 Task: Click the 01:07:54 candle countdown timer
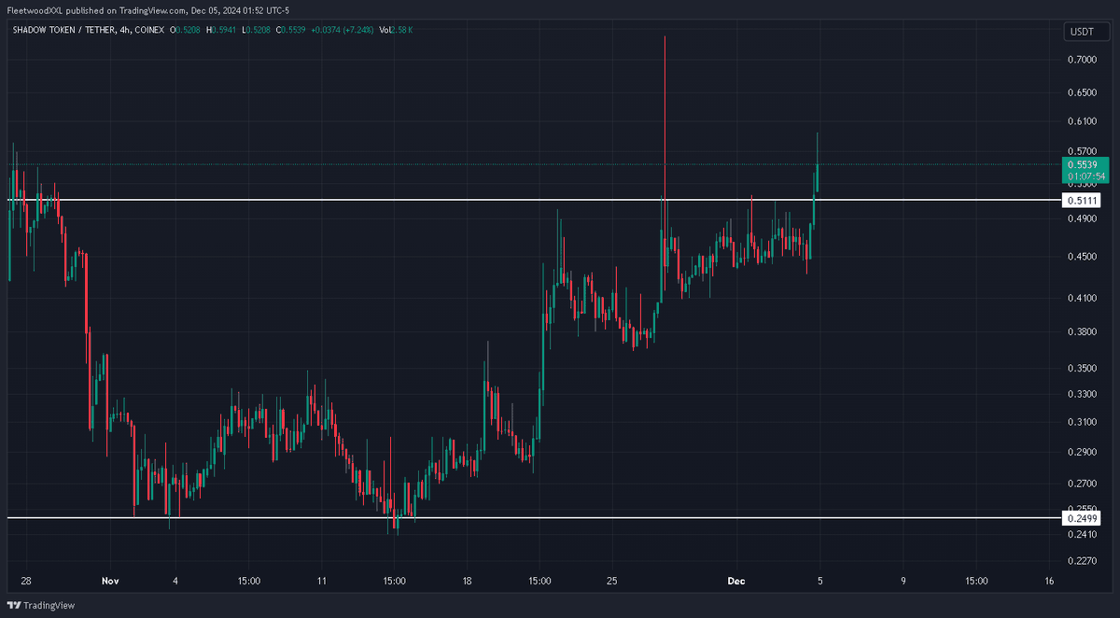(x=1086, y=176)
